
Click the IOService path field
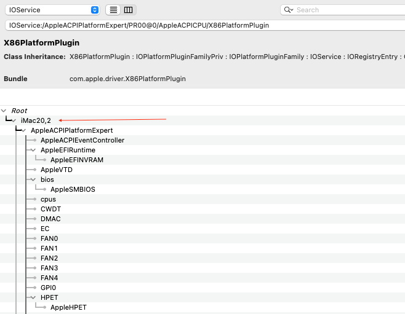(205, 25)
